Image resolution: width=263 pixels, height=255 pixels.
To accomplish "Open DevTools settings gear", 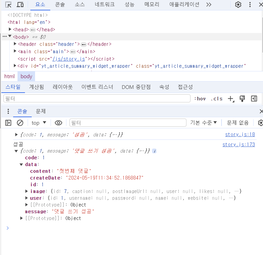I will (238, 4).
